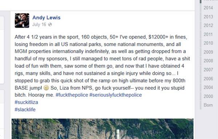This screenshot has width=218, height=139.
Task: Click the smiley emoji in the post
Action: coord(46,88)
